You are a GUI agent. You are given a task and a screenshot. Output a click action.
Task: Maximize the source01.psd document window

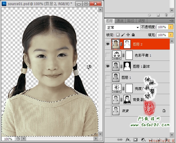pyautogui.click(x=86, y=4)
